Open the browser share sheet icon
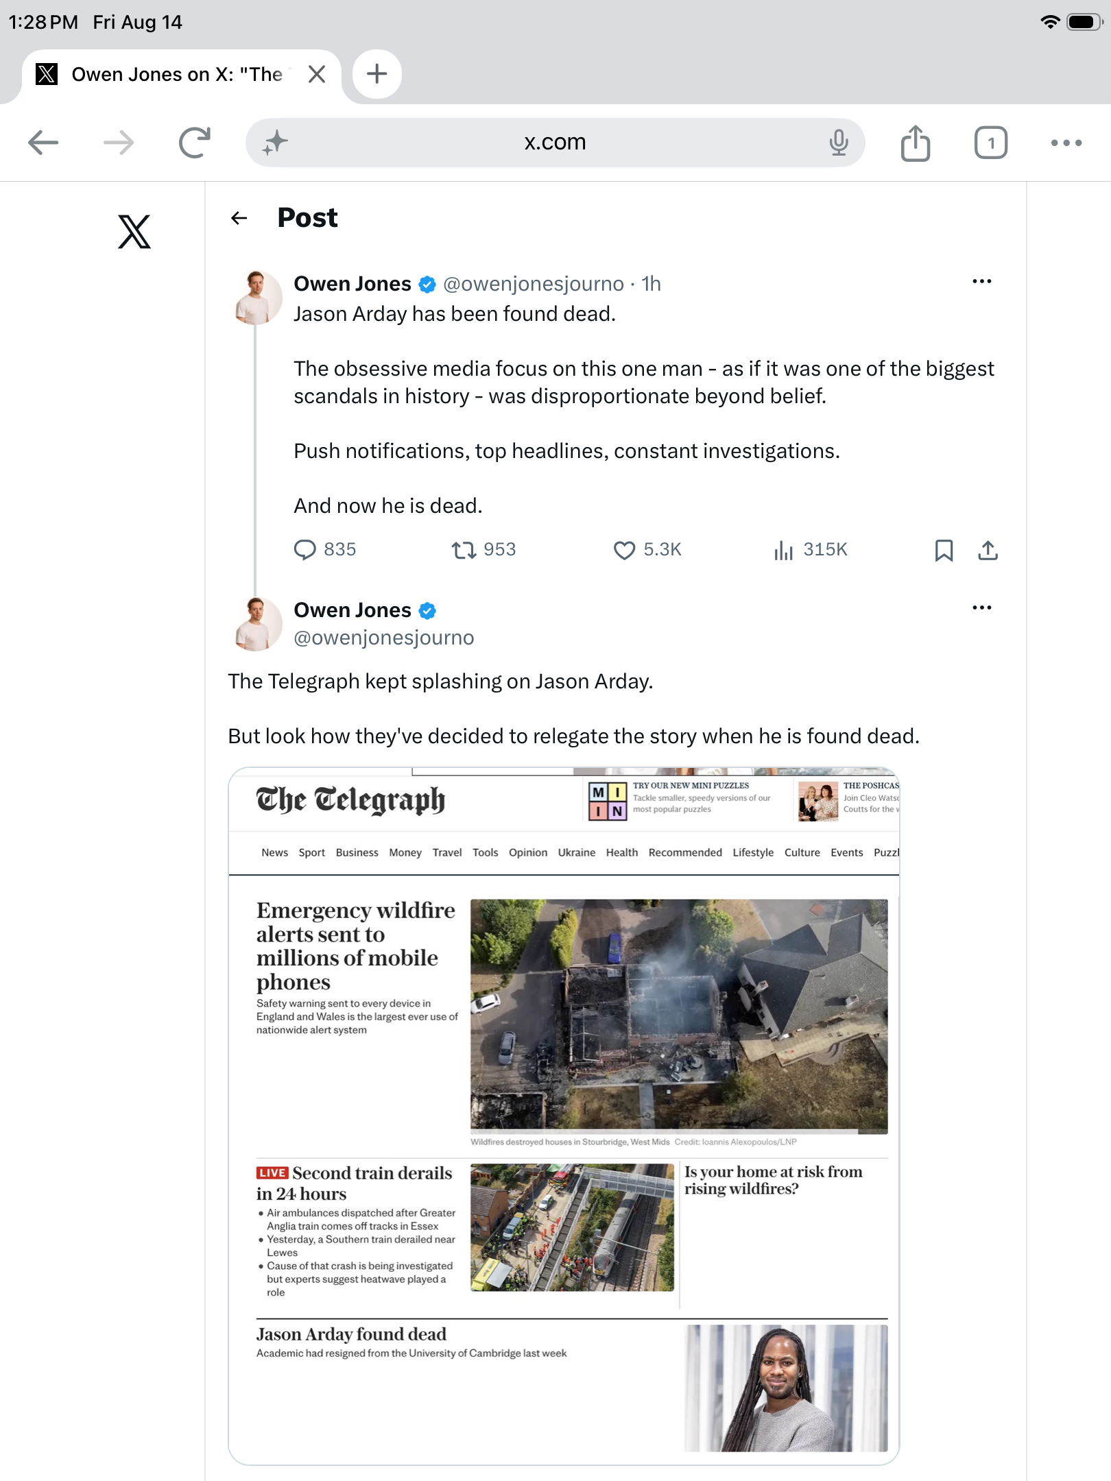The width and height of the screenshot is (1111, 1481). (916, 143)
